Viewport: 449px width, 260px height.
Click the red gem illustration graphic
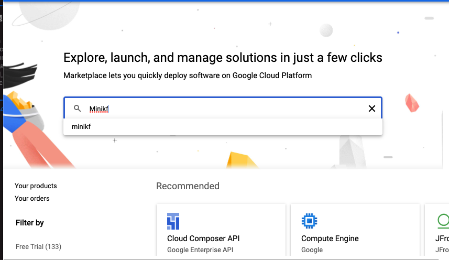(x=413, y=103)
